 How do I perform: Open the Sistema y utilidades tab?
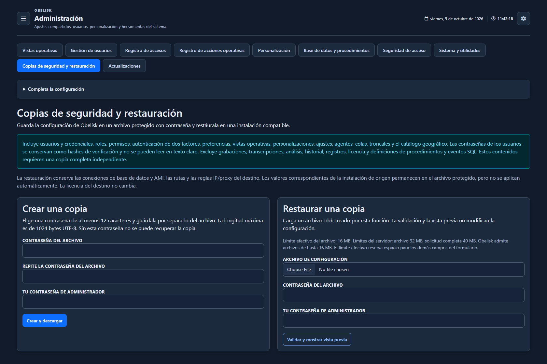pos(460,50)
